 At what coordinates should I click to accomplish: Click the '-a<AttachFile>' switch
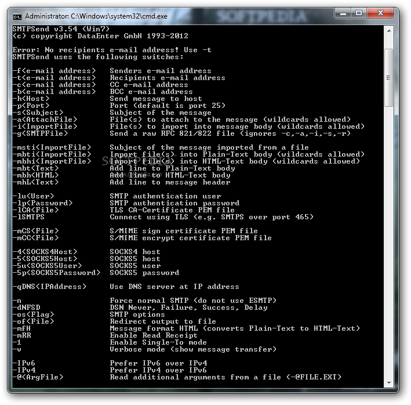pos(45,120)
